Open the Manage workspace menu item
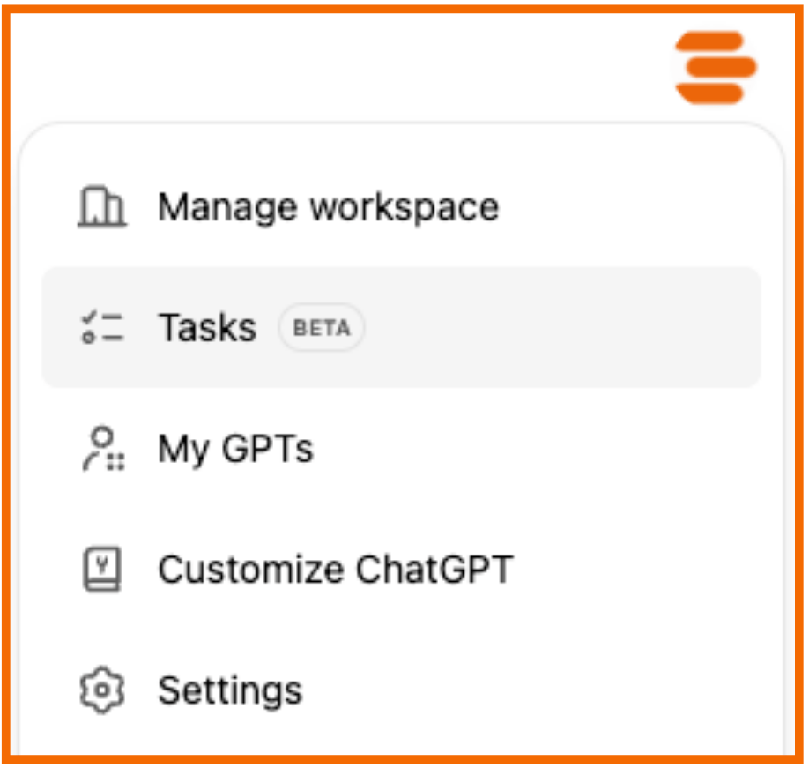The image size is (809, 768). pos(328,208)
